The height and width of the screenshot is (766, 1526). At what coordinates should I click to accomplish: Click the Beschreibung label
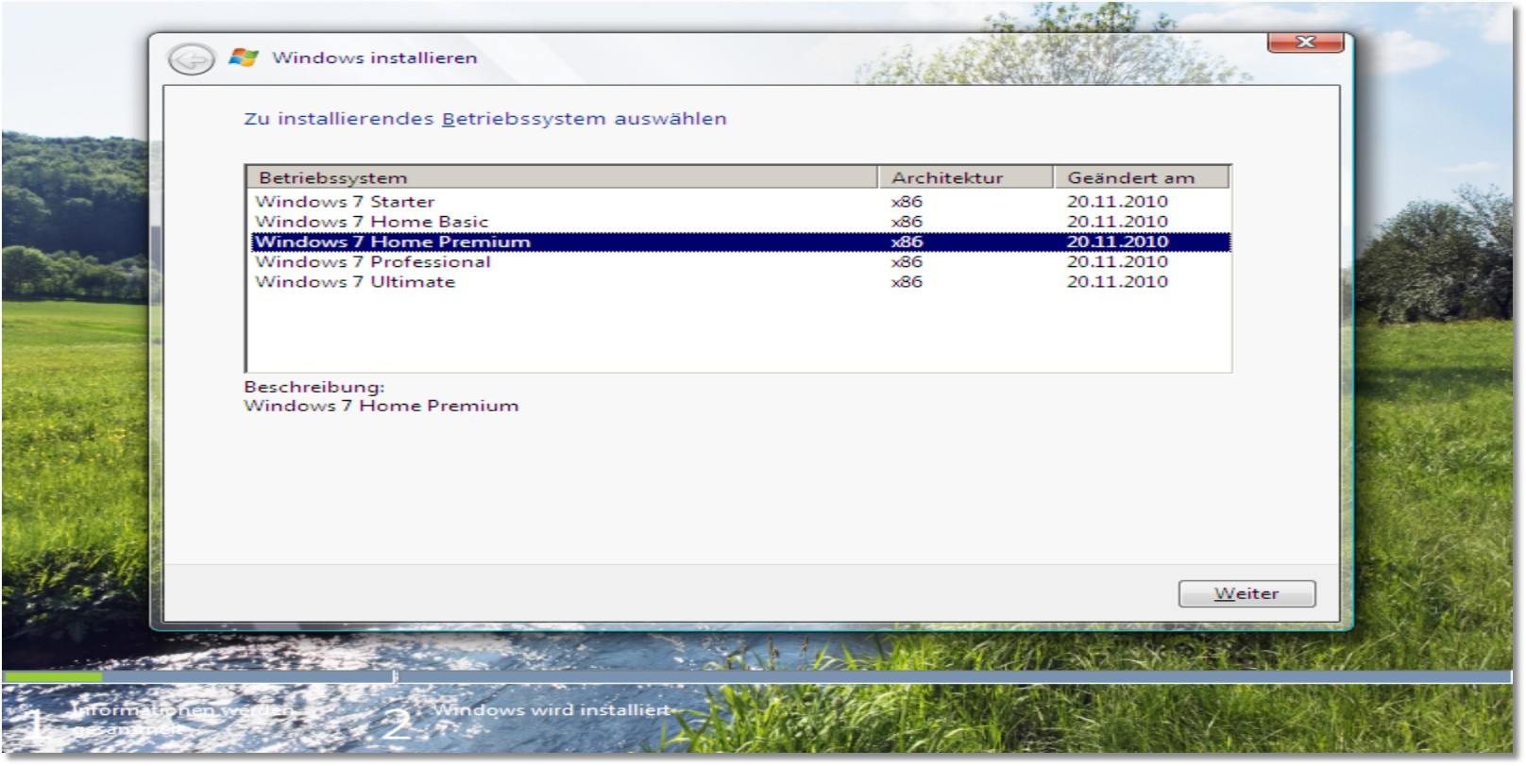[314, 387]
